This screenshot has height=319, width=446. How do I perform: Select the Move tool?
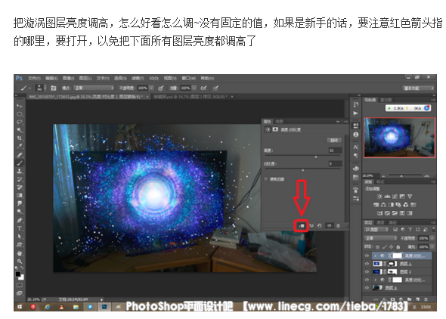point(20,106)
